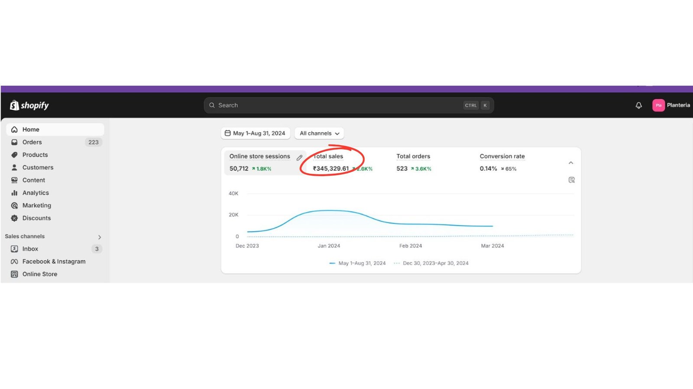
Task: Click the Orders count badge 223
Action: tap(94, 142)
